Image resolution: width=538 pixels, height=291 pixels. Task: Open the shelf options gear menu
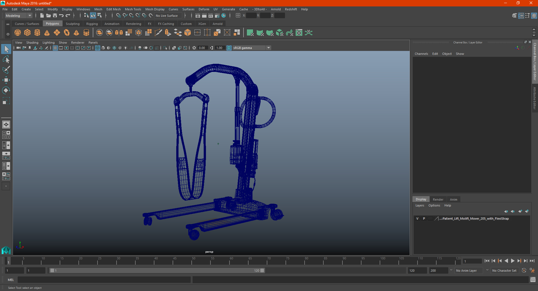[8, 34]
